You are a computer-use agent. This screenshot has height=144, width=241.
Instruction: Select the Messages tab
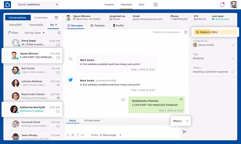[75, 26]
